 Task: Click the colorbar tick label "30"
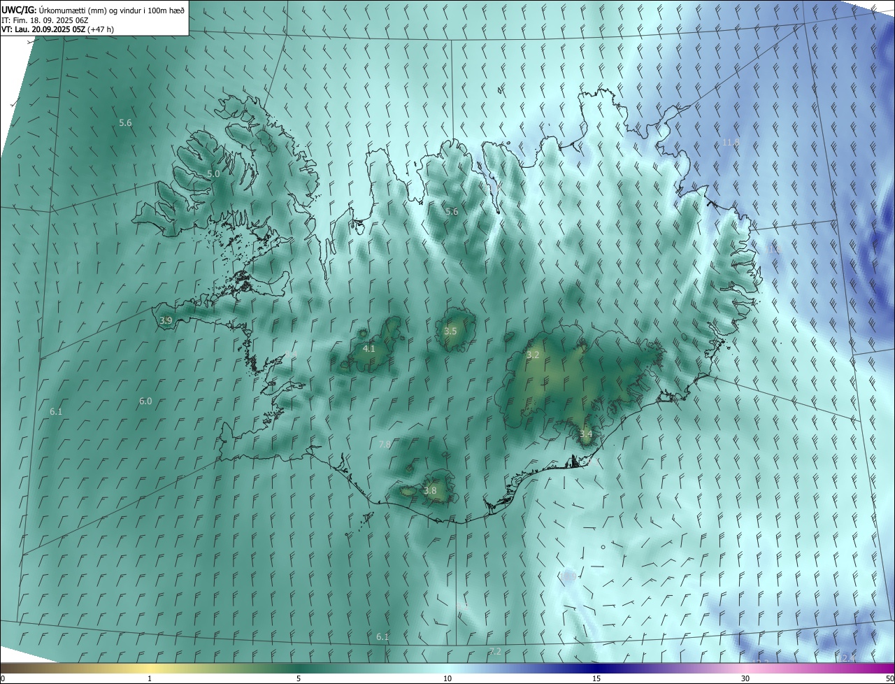(745, 679)
